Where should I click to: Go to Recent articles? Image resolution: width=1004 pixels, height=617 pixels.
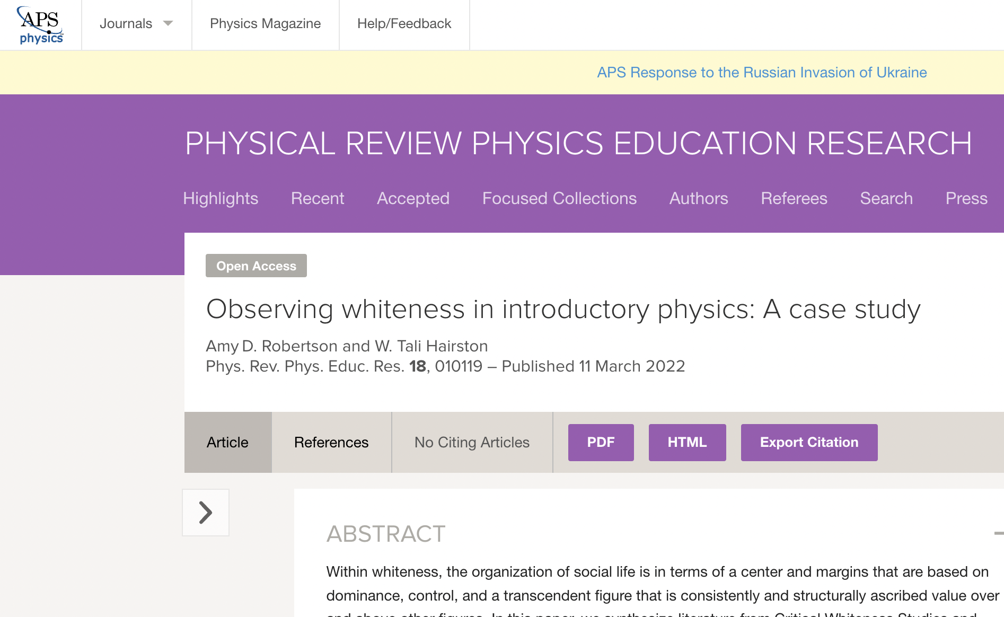pos(318,198)
